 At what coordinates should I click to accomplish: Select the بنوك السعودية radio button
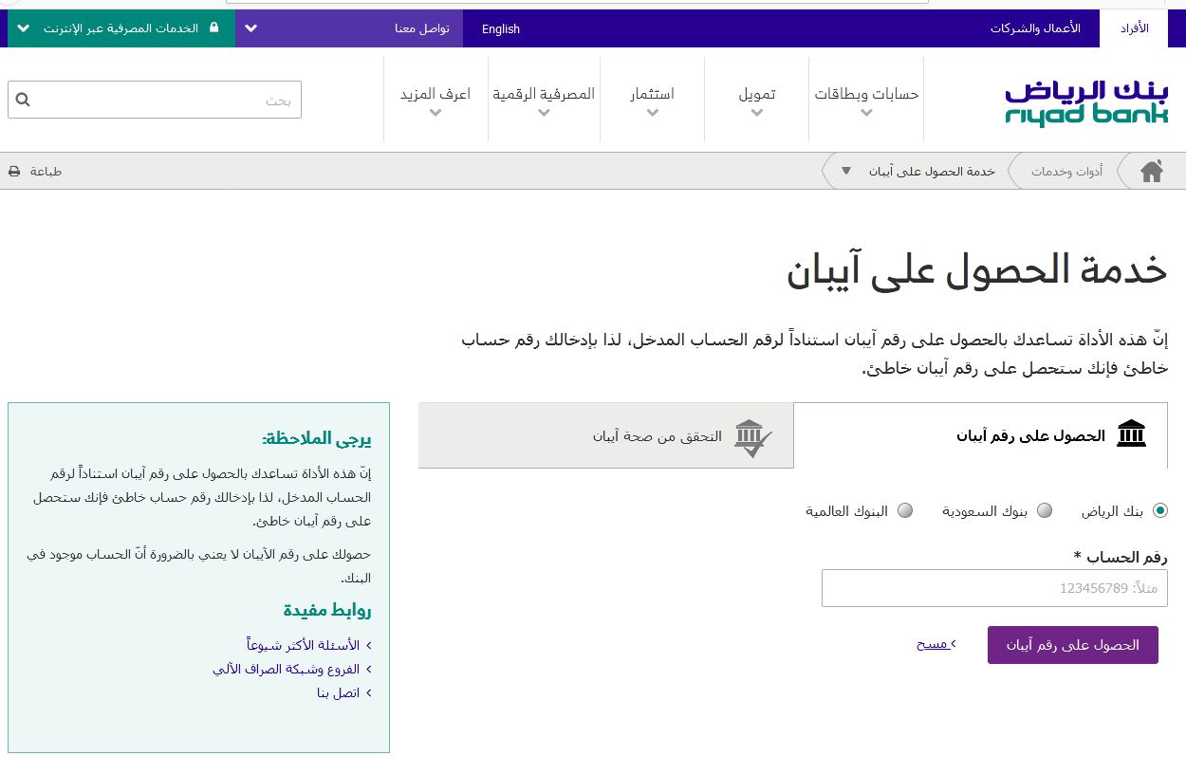pyautogui.click(x=1044, y=510)
